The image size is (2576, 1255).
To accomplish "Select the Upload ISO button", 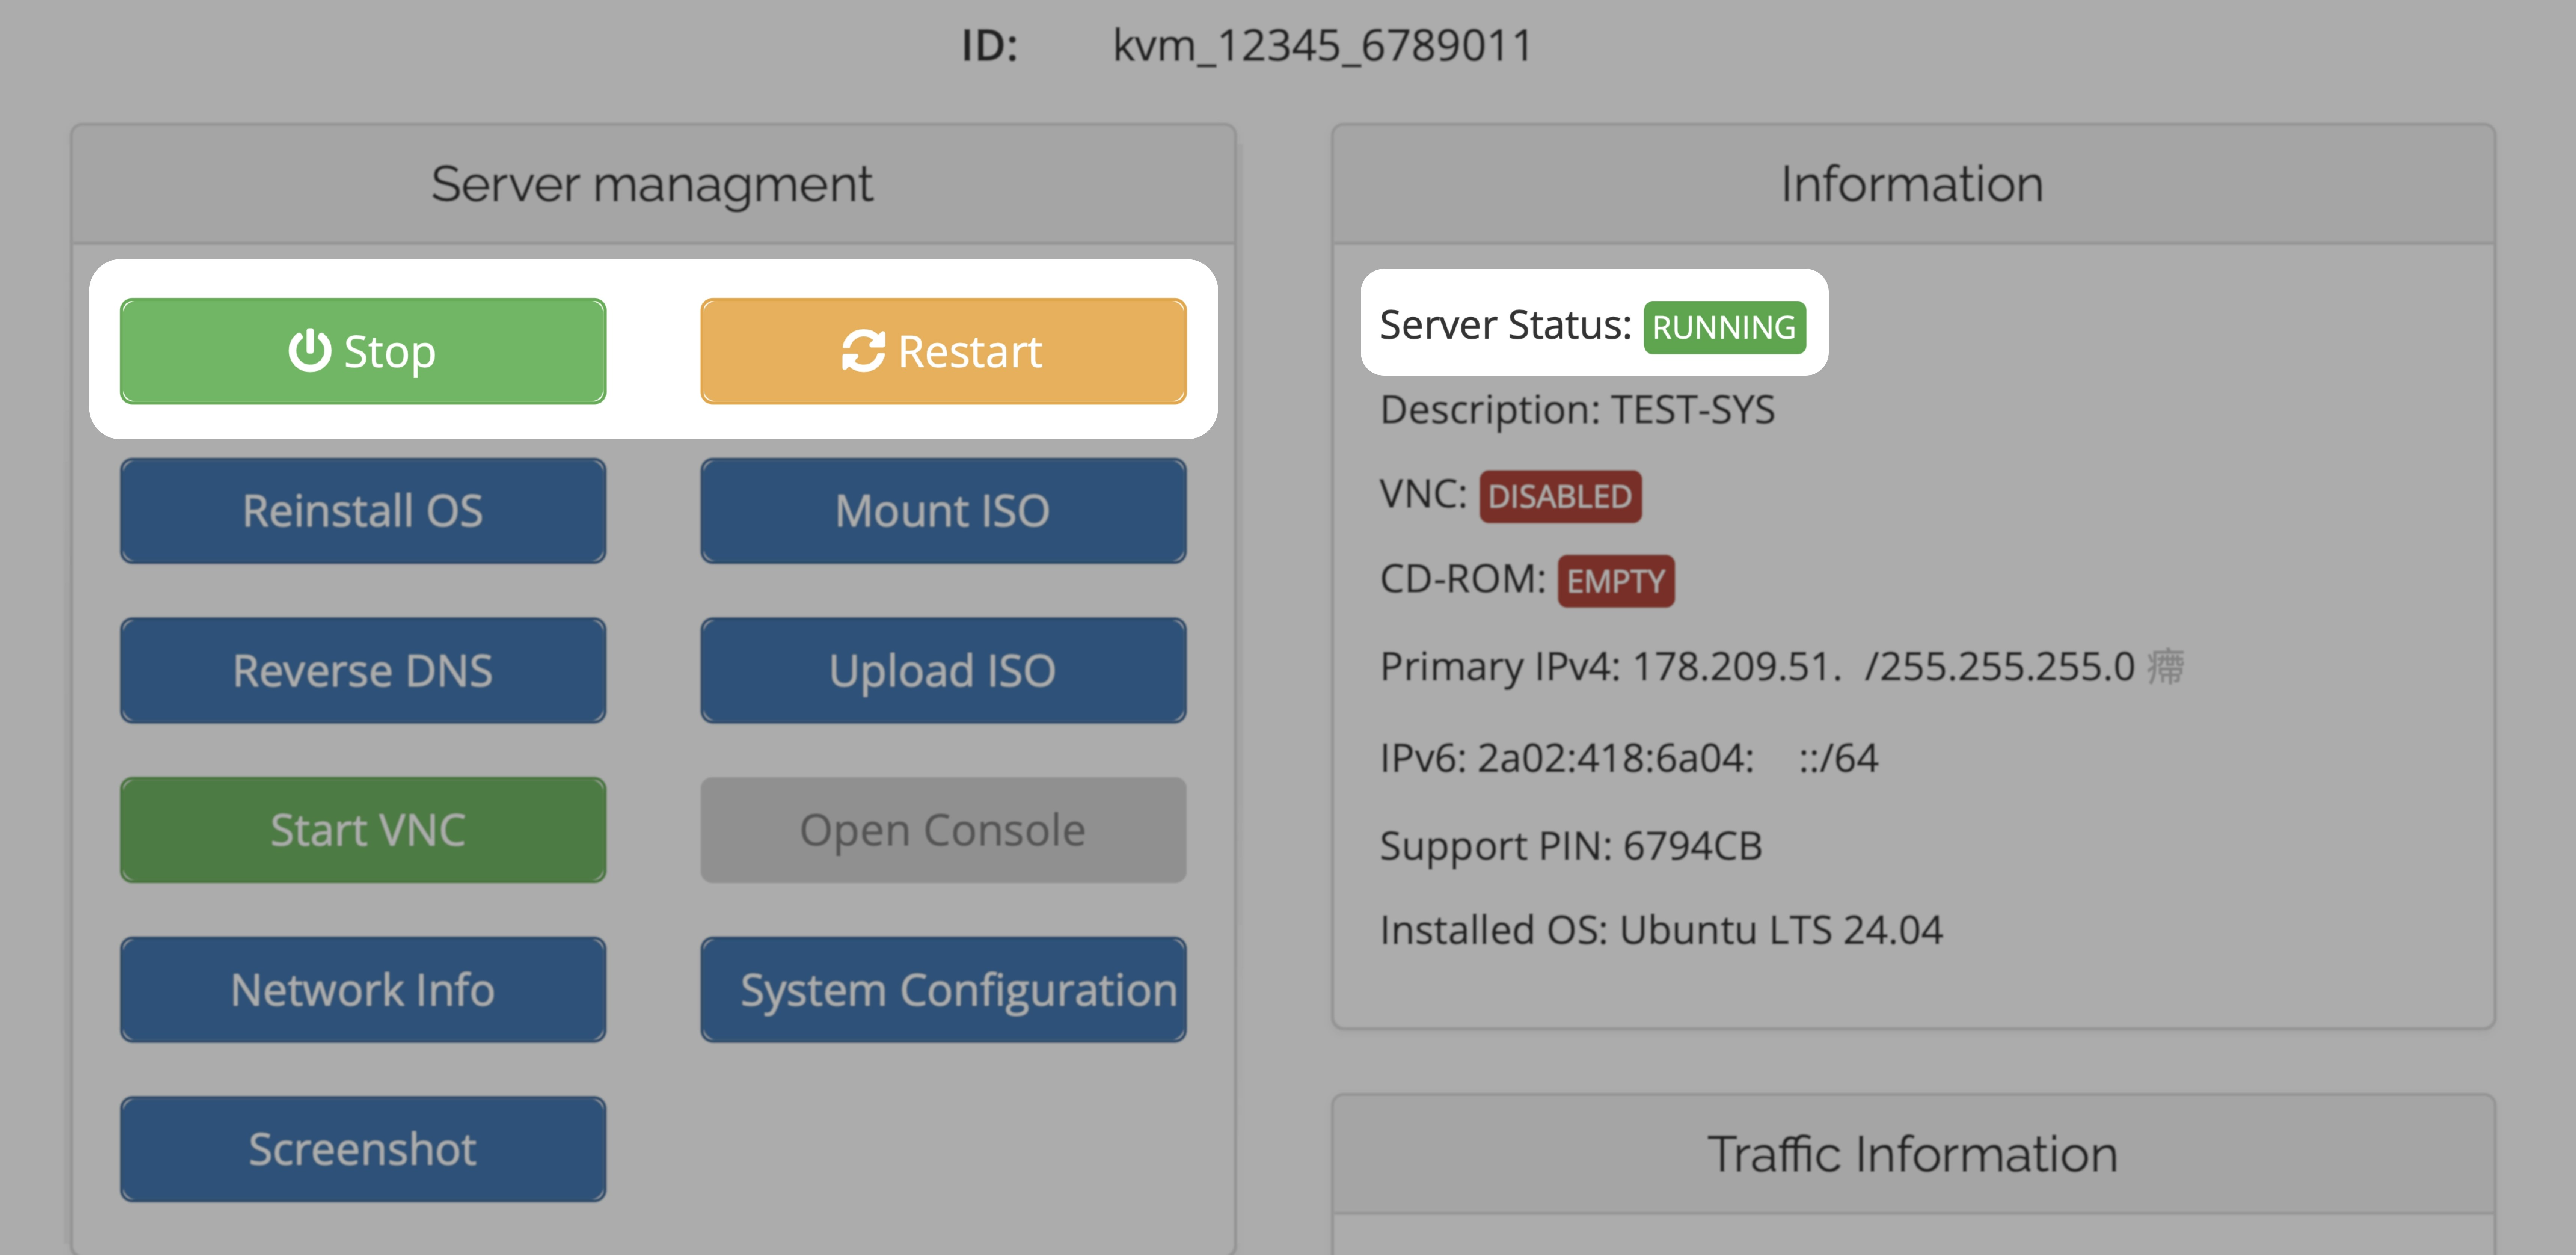I will pos(943,670).
